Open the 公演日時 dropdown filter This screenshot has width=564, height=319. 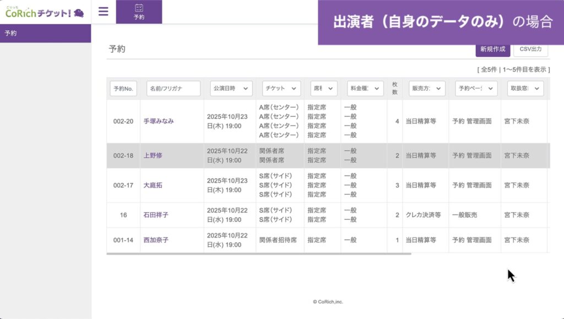231,89
